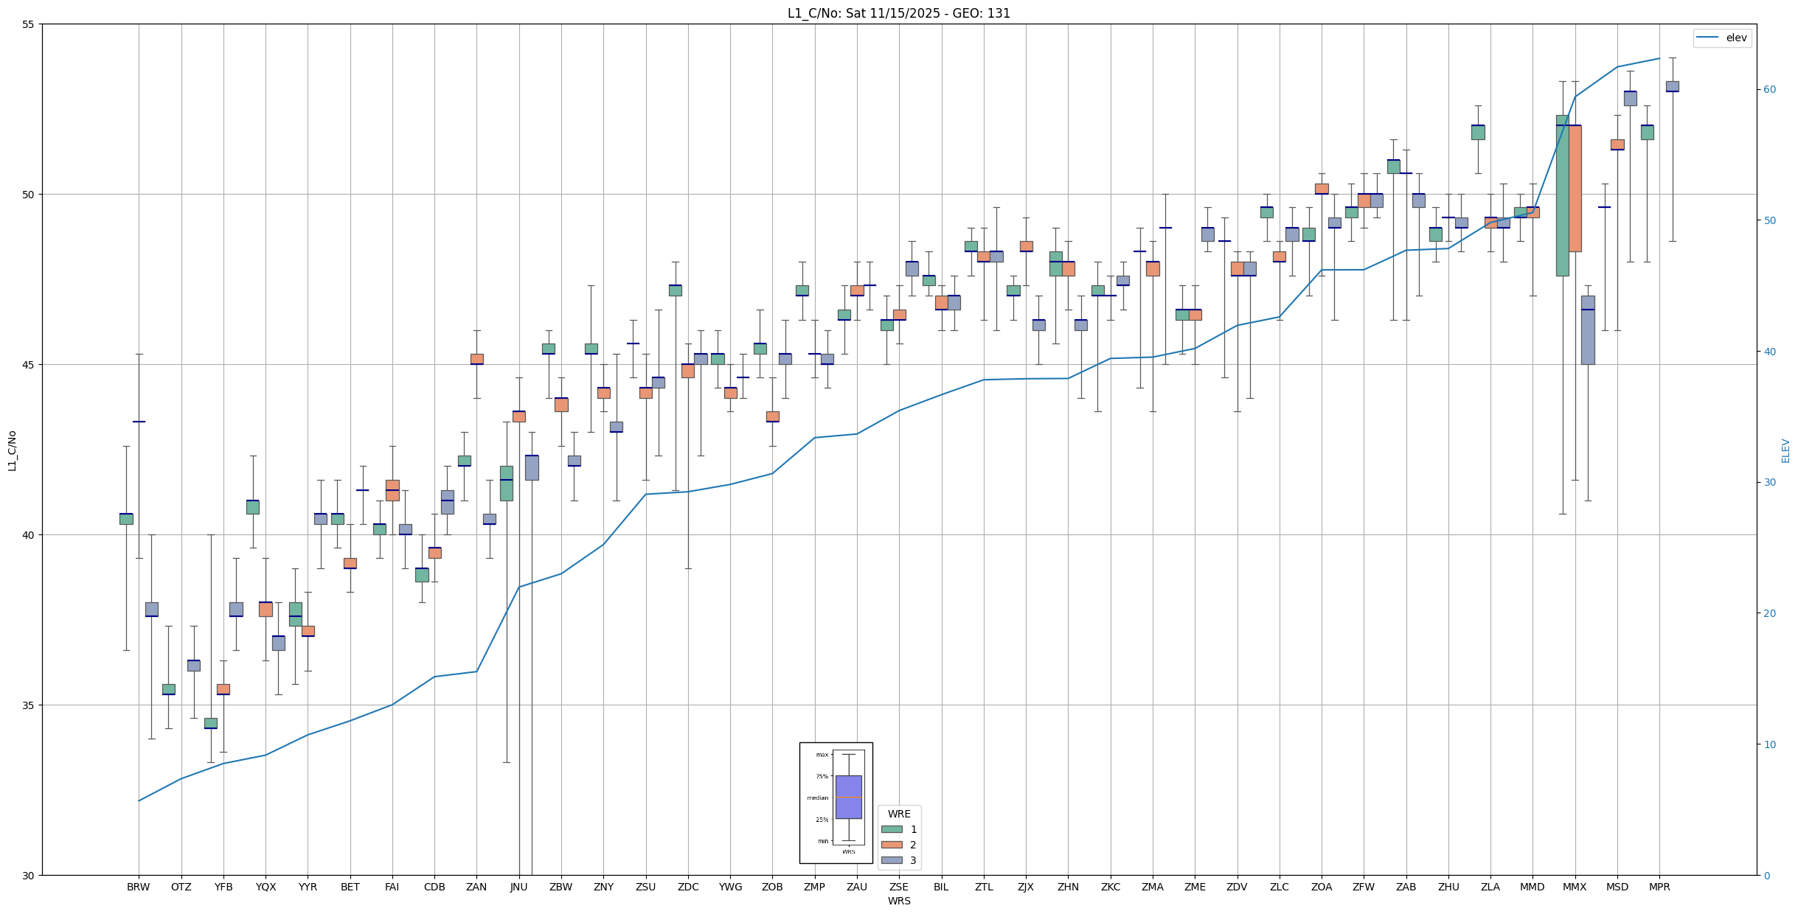Click the 55 tick on left axis
1798x914 pixels.
29,24
